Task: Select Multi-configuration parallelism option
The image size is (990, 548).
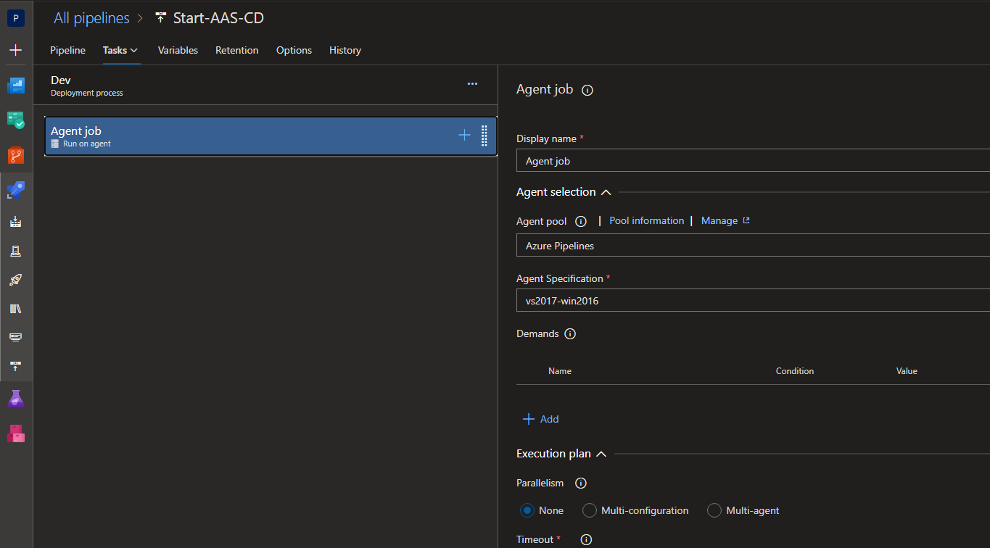Action: (590, 510)
